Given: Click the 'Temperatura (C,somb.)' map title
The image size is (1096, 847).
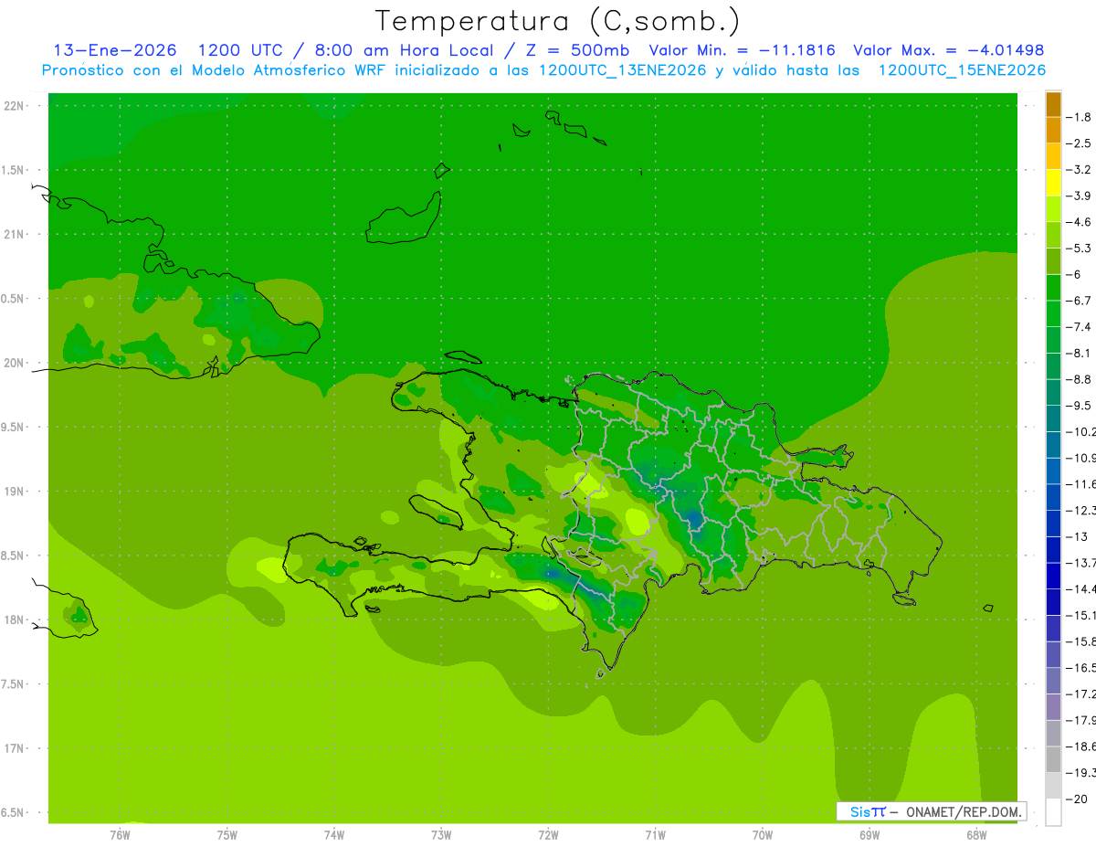Looking at the screenshot, I should (x=558, y=20).
